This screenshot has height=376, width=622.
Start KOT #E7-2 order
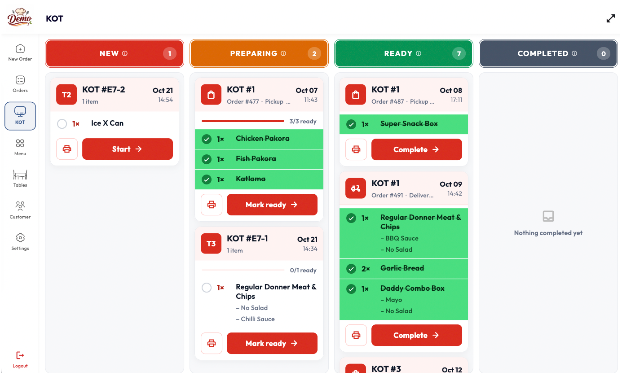click(128, 149)
